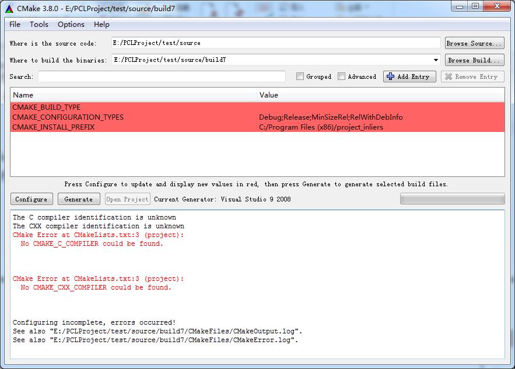The image size is (515, 369).
Task: Click the C:/Program Files (x86)/project_inliers value
Action: pyautogui.click(x=321, y=127)
